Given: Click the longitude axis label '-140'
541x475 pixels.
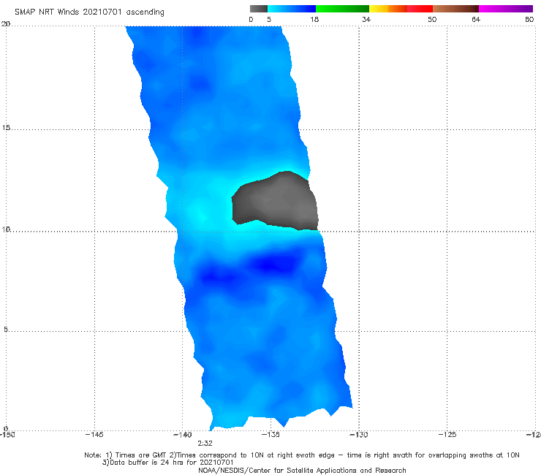Looking at the screenshot, I should (x=183, y=435).
